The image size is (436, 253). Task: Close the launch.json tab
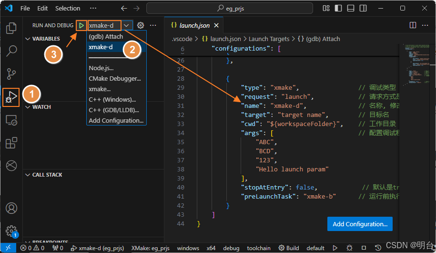[216, 25]
